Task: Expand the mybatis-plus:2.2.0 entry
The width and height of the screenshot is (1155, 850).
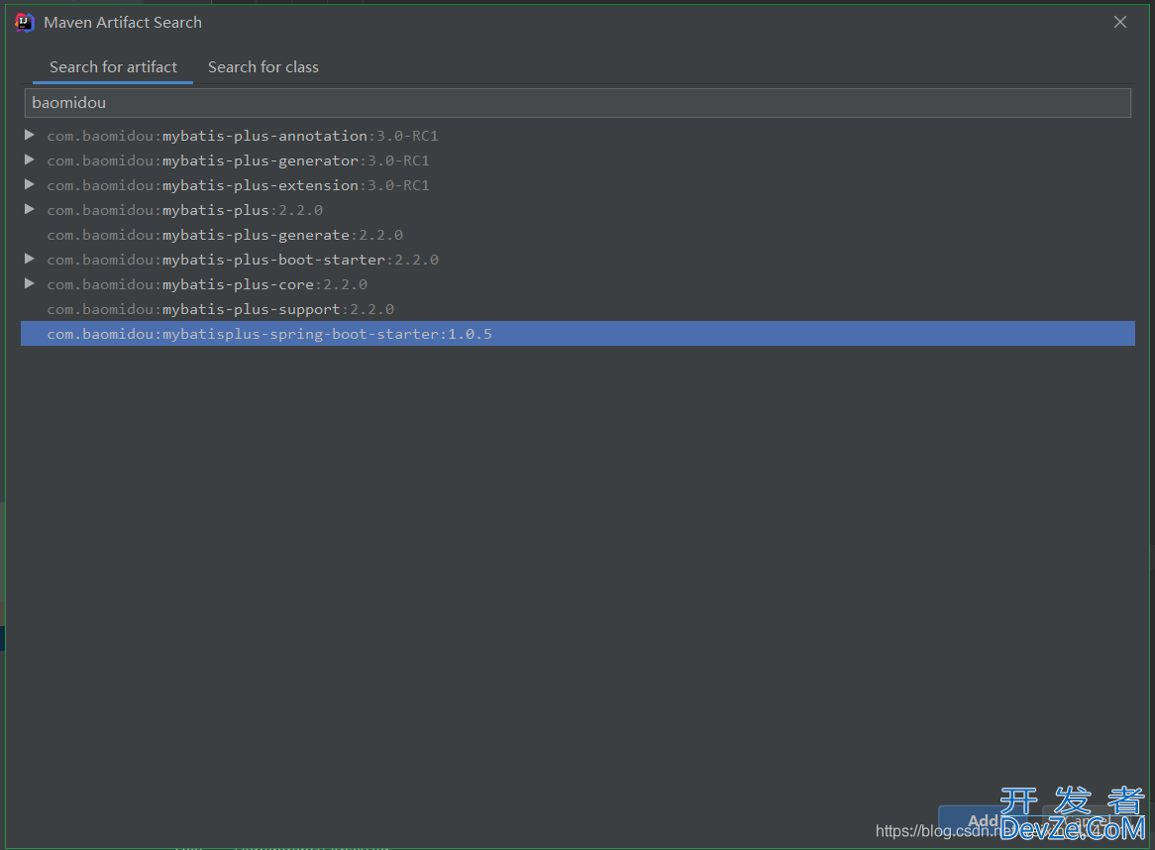Action: tap(30, 209)
